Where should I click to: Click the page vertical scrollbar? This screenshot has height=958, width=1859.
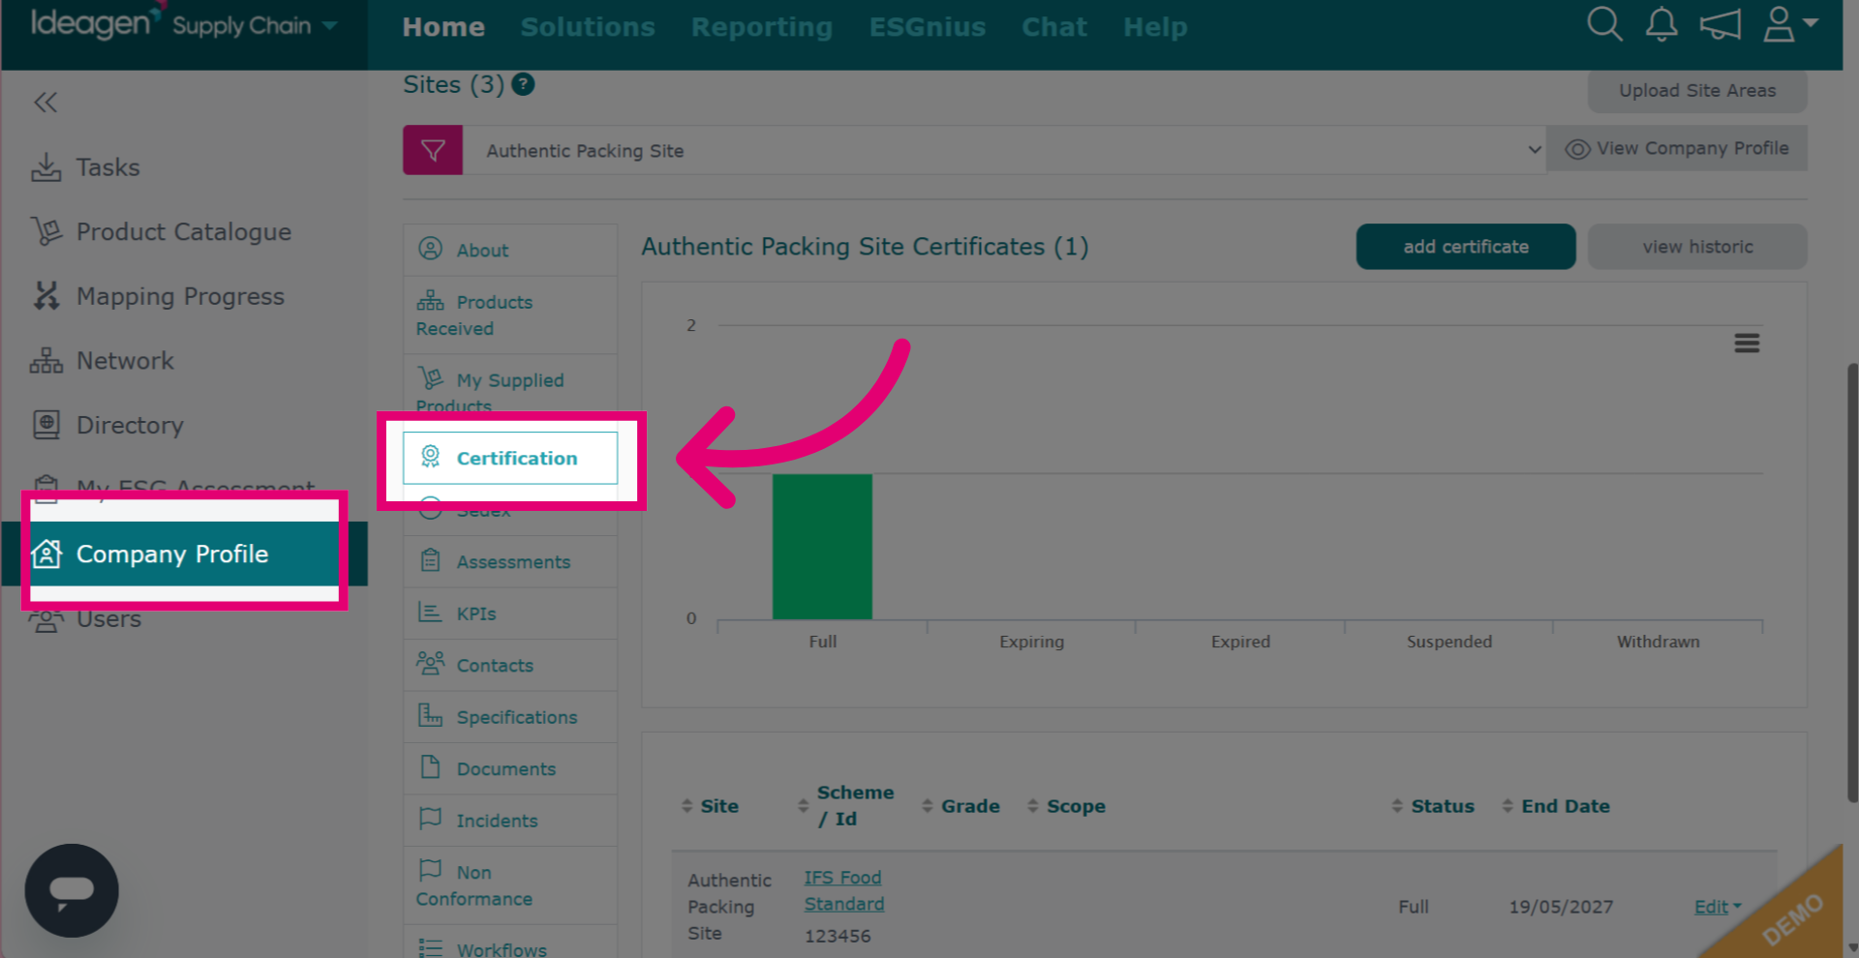point(1852,581)
